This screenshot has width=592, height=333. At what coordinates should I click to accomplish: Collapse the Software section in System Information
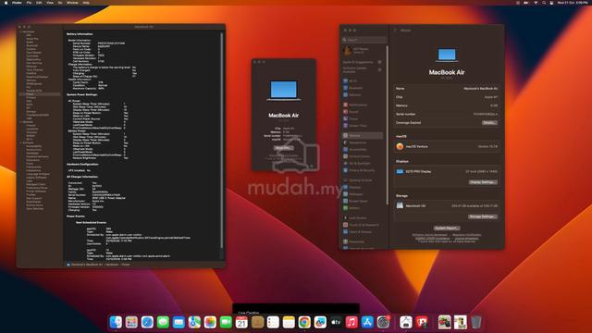(x=20, y=142)
